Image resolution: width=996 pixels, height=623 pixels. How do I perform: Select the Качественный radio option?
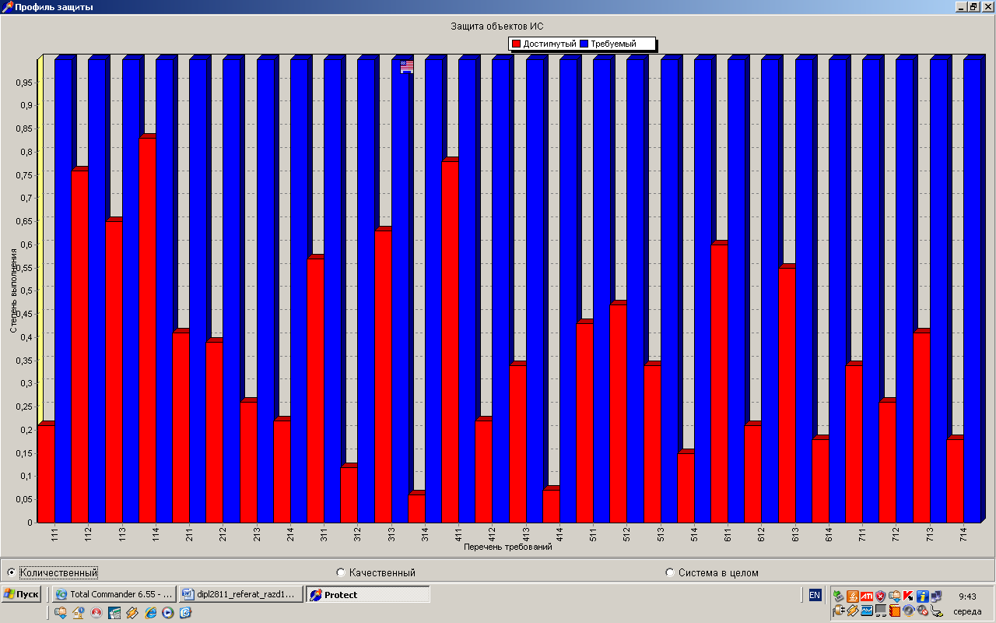(341, 572)
